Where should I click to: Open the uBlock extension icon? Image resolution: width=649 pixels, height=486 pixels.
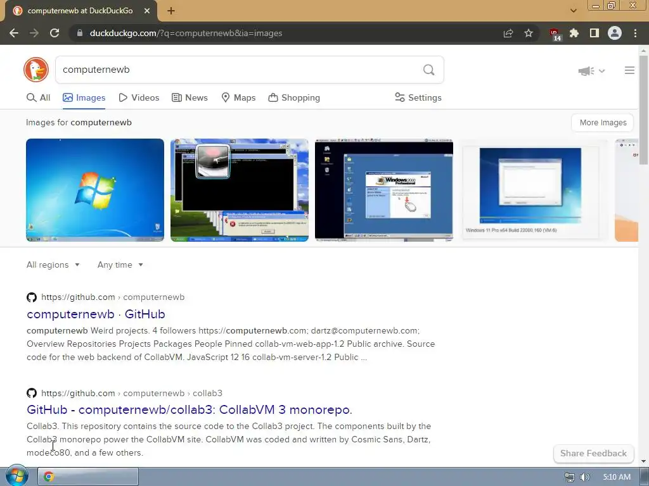point(555,34)
